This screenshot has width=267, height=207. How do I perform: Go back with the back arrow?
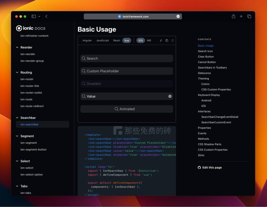(46, 16)
